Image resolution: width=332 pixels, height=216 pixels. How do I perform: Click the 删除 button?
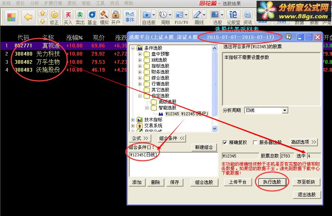point(155,182)
